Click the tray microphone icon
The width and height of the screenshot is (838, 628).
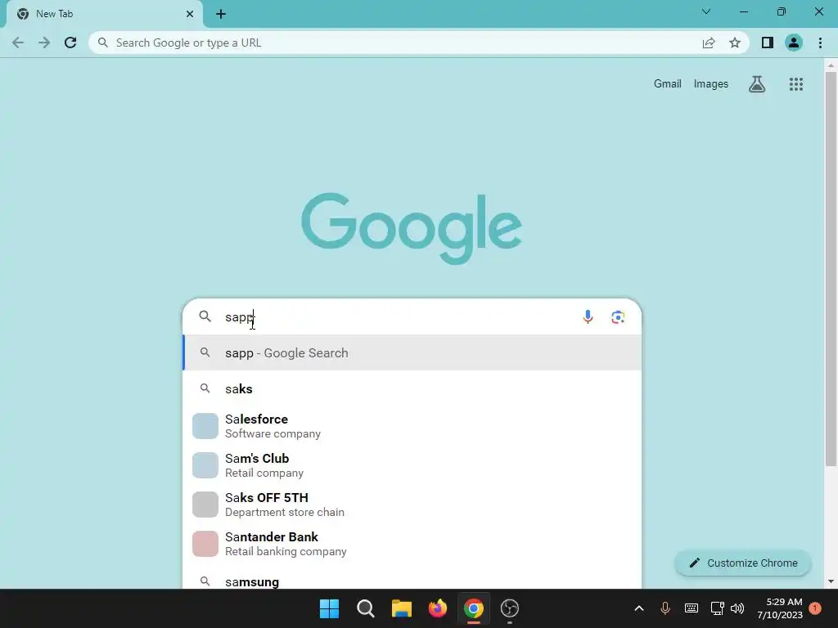(x=665, y=608)
